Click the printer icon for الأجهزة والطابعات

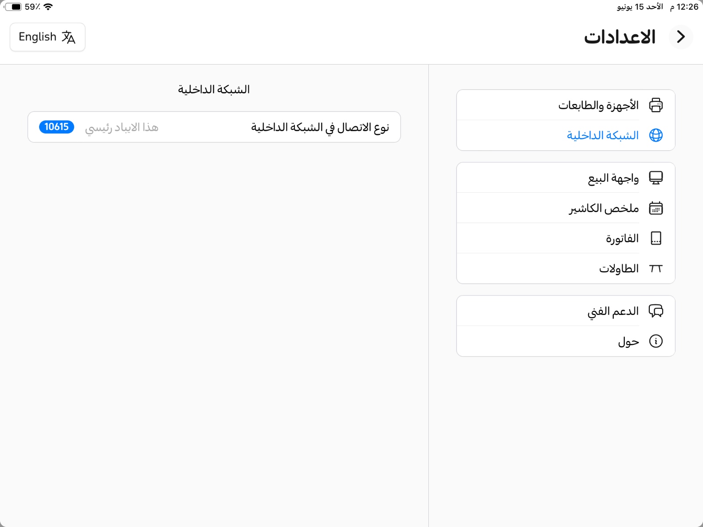click(656, 105)
